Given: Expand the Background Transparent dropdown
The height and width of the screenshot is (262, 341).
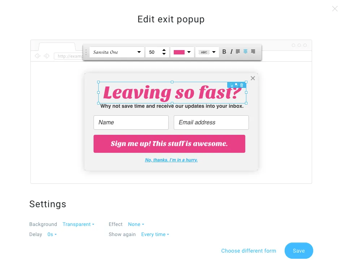Looking at the screenshot, I should point(78,224).
